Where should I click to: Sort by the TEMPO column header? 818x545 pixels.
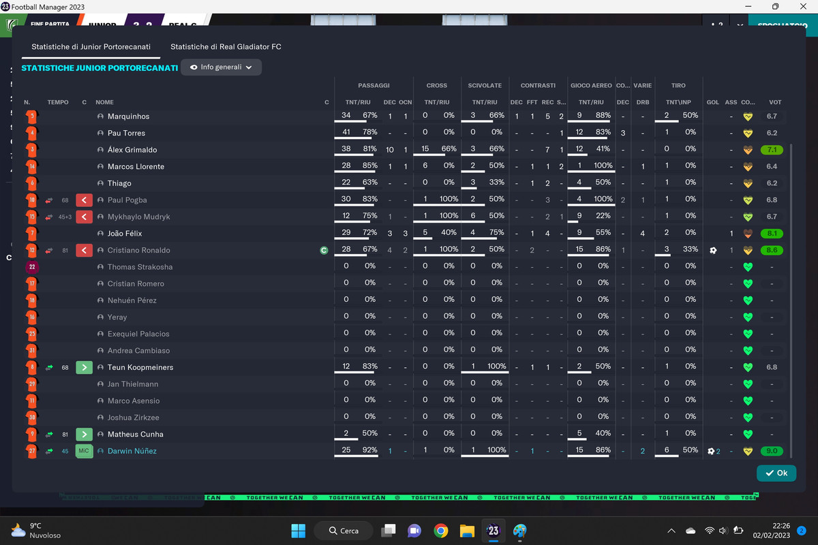tap(58, 102)
